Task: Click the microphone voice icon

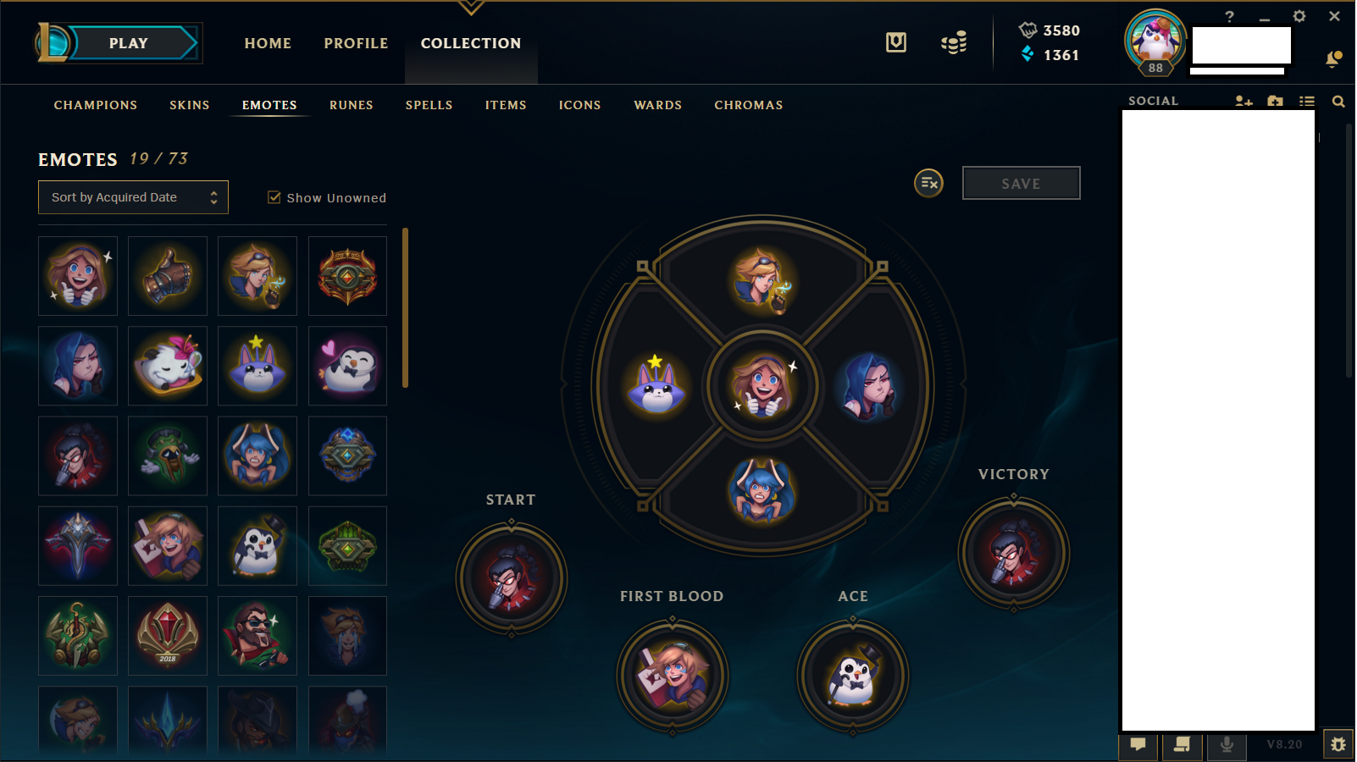Action: pos(1226,744)
